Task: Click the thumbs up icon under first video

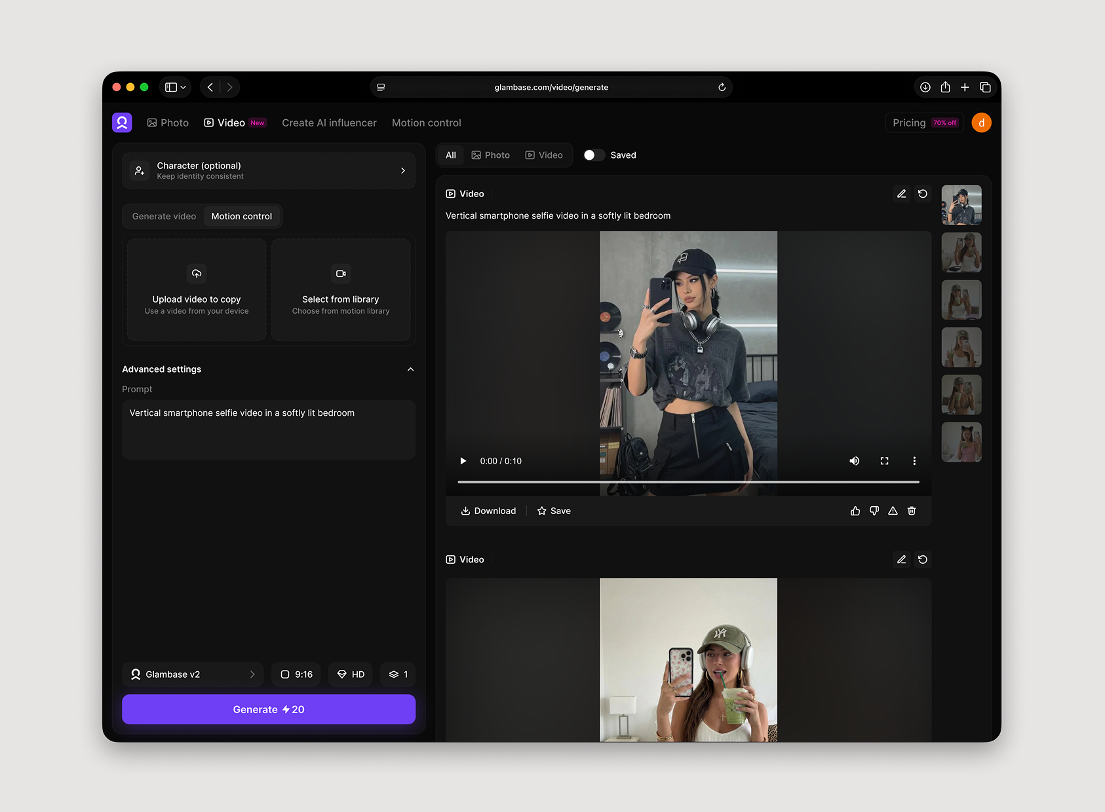Action: pos(855,511)
